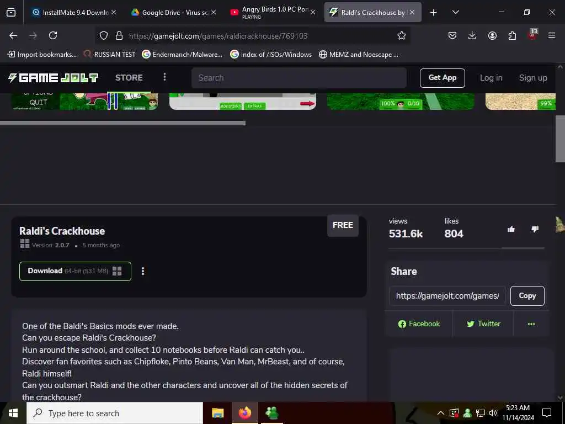The width and height of the screenshot is (565, 424).
Task: Click the 804 likes count
Action: (454, 234)
